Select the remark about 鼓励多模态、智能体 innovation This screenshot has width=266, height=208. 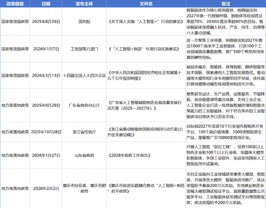click(x=226, y=76)
